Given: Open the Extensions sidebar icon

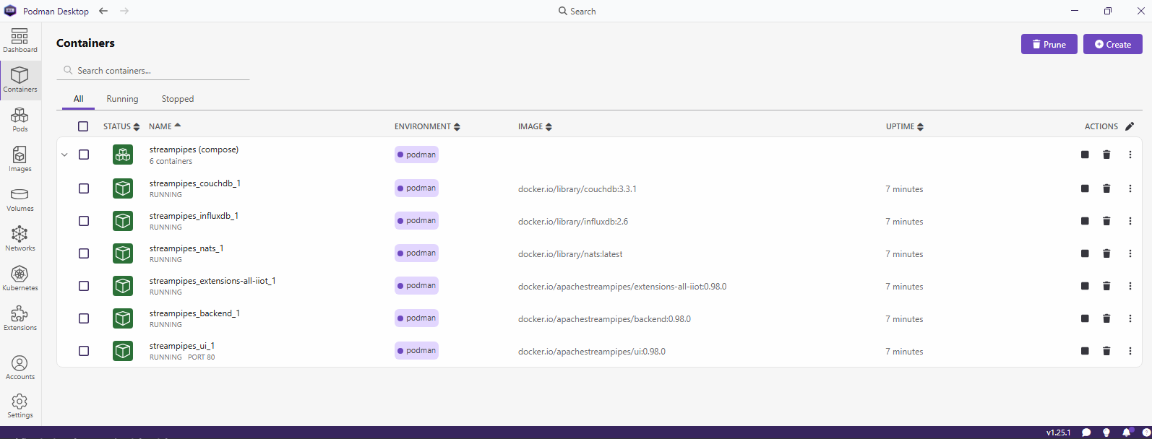Looking at the screenshot, I should (20, 318).
